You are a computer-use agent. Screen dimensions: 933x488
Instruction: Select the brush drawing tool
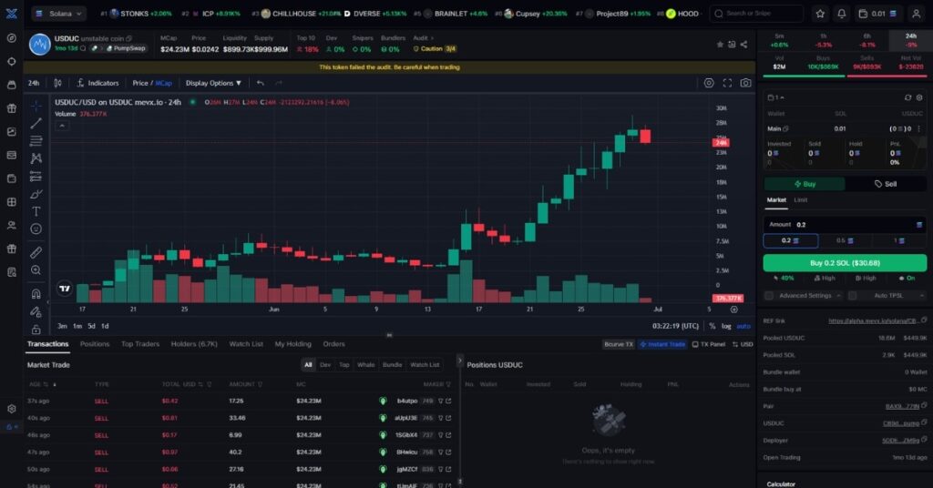pos(36,194)
